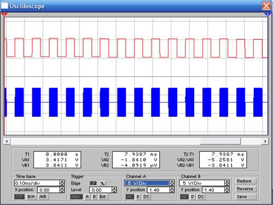Click the left scroll arrow below the waveform
This screenshot has height=205, width=273.
coord(7,141)
